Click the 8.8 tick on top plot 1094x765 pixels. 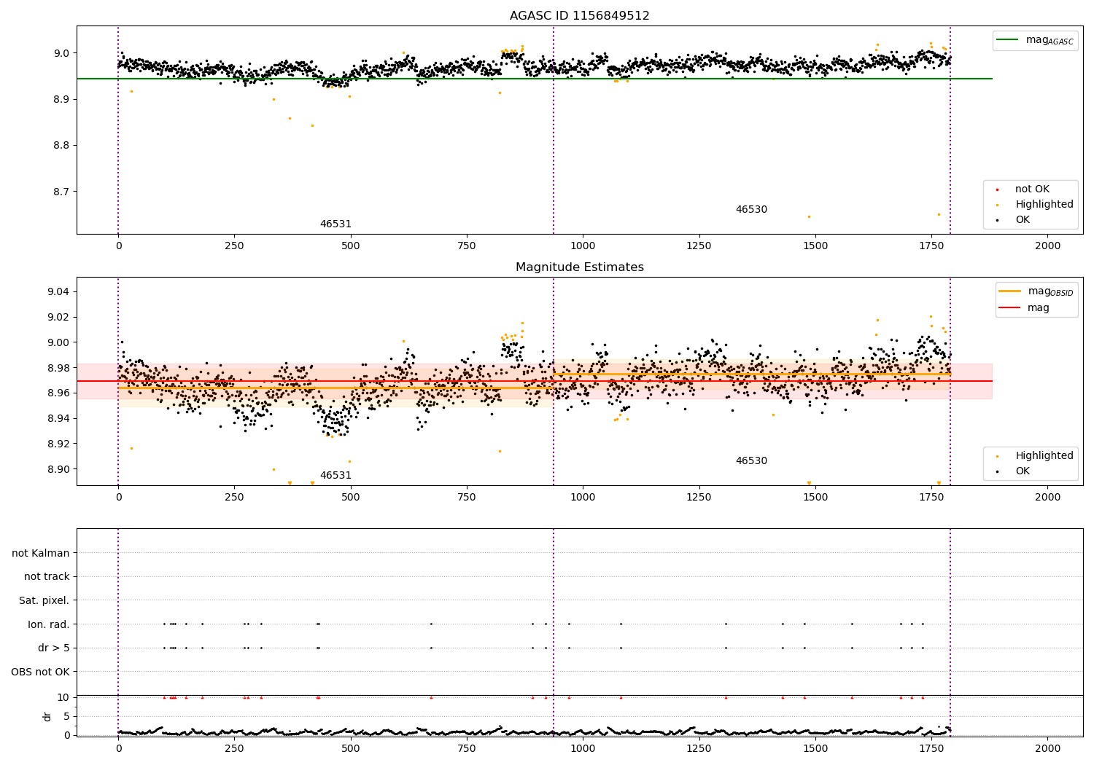coord(61,146)
